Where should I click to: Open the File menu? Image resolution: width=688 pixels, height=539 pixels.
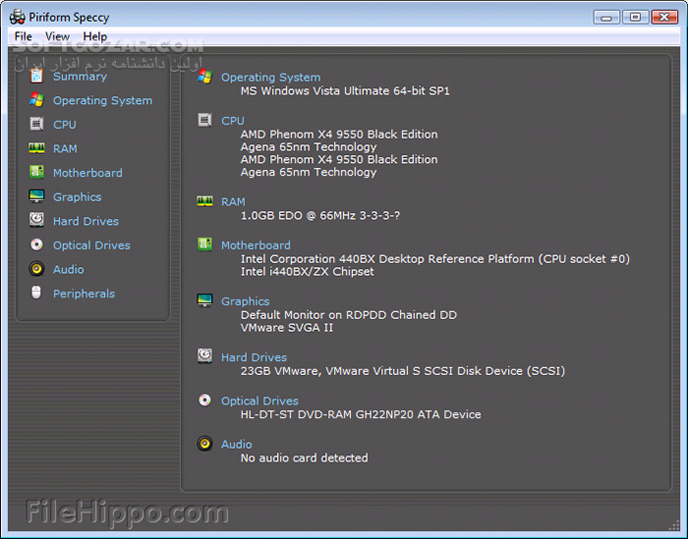pyautogui.click(x=24, y=36)
